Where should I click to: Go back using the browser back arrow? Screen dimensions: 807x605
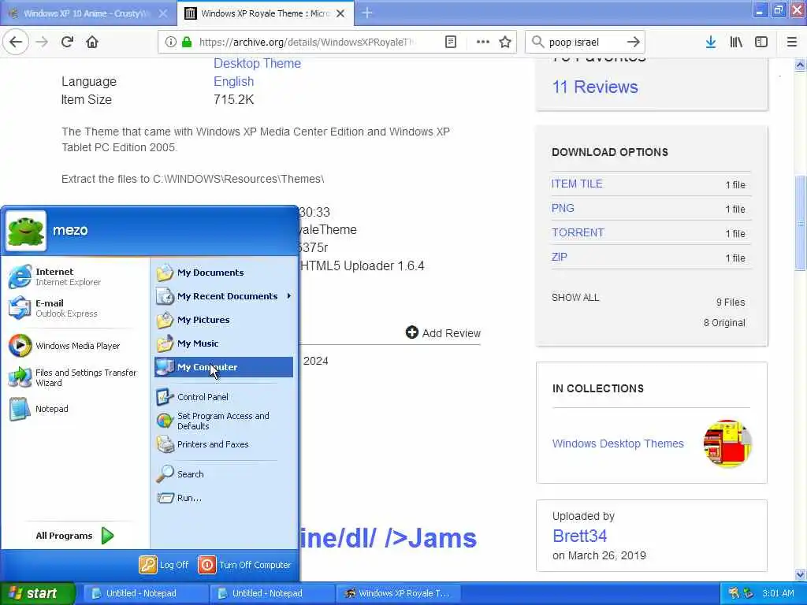16,42
